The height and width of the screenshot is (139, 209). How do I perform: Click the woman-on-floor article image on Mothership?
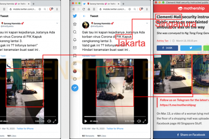tap(172, 74)
